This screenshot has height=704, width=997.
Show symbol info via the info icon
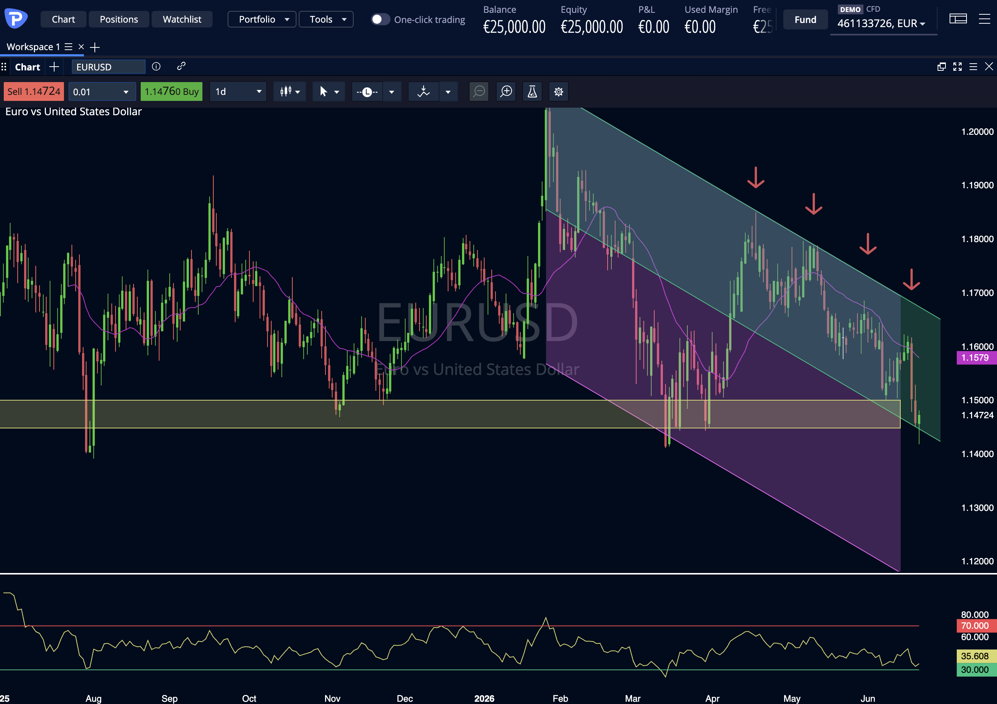[x=156, y=67]
